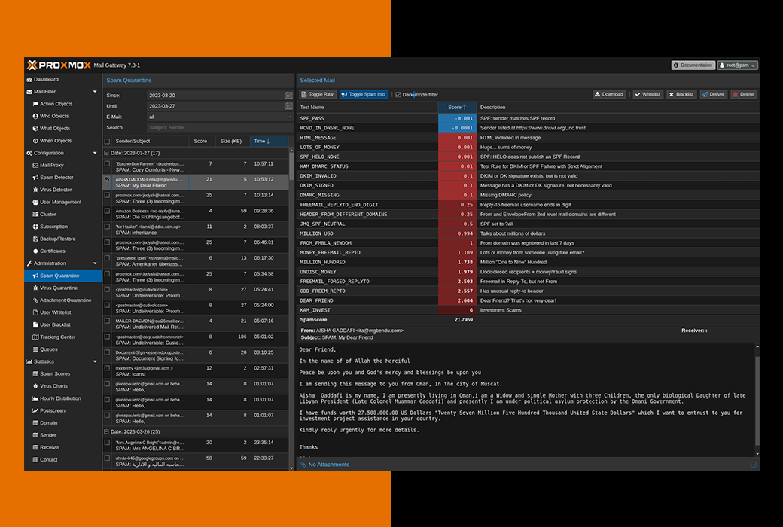Image resolution: width=783 pixels, height=527 pixels.
Task: Click the Spam Detector icon
Action: [35, 178]
